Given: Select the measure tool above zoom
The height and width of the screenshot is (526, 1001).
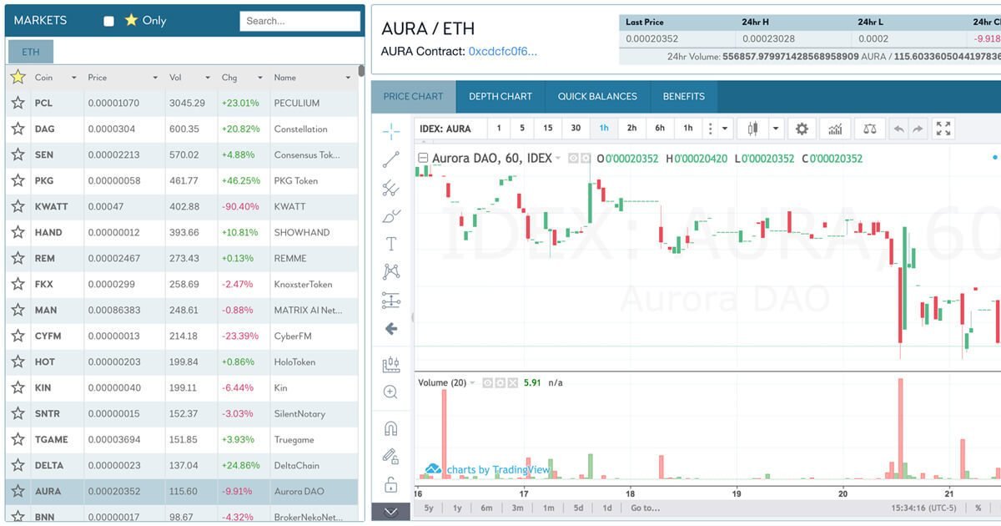Looking at the screenshot, I should [390, 365].
